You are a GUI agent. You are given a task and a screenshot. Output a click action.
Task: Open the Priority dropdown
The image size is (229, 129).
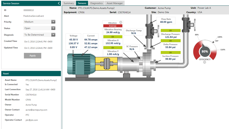(x=53, y=22)
